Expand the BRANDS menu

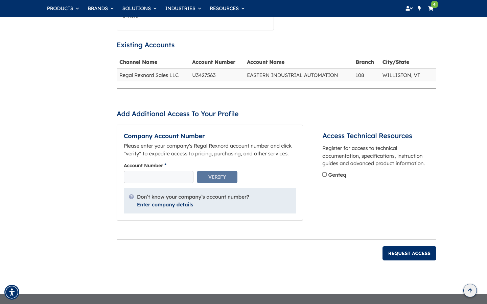tap(100, 8)
